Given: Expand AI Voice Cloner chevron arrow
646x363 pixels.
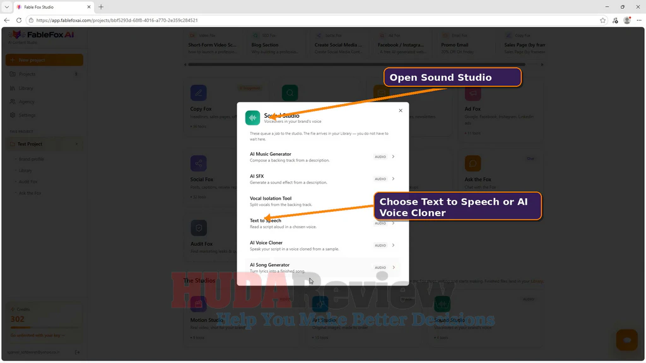Looking at the screenshot, I should [x=393, y=245].
